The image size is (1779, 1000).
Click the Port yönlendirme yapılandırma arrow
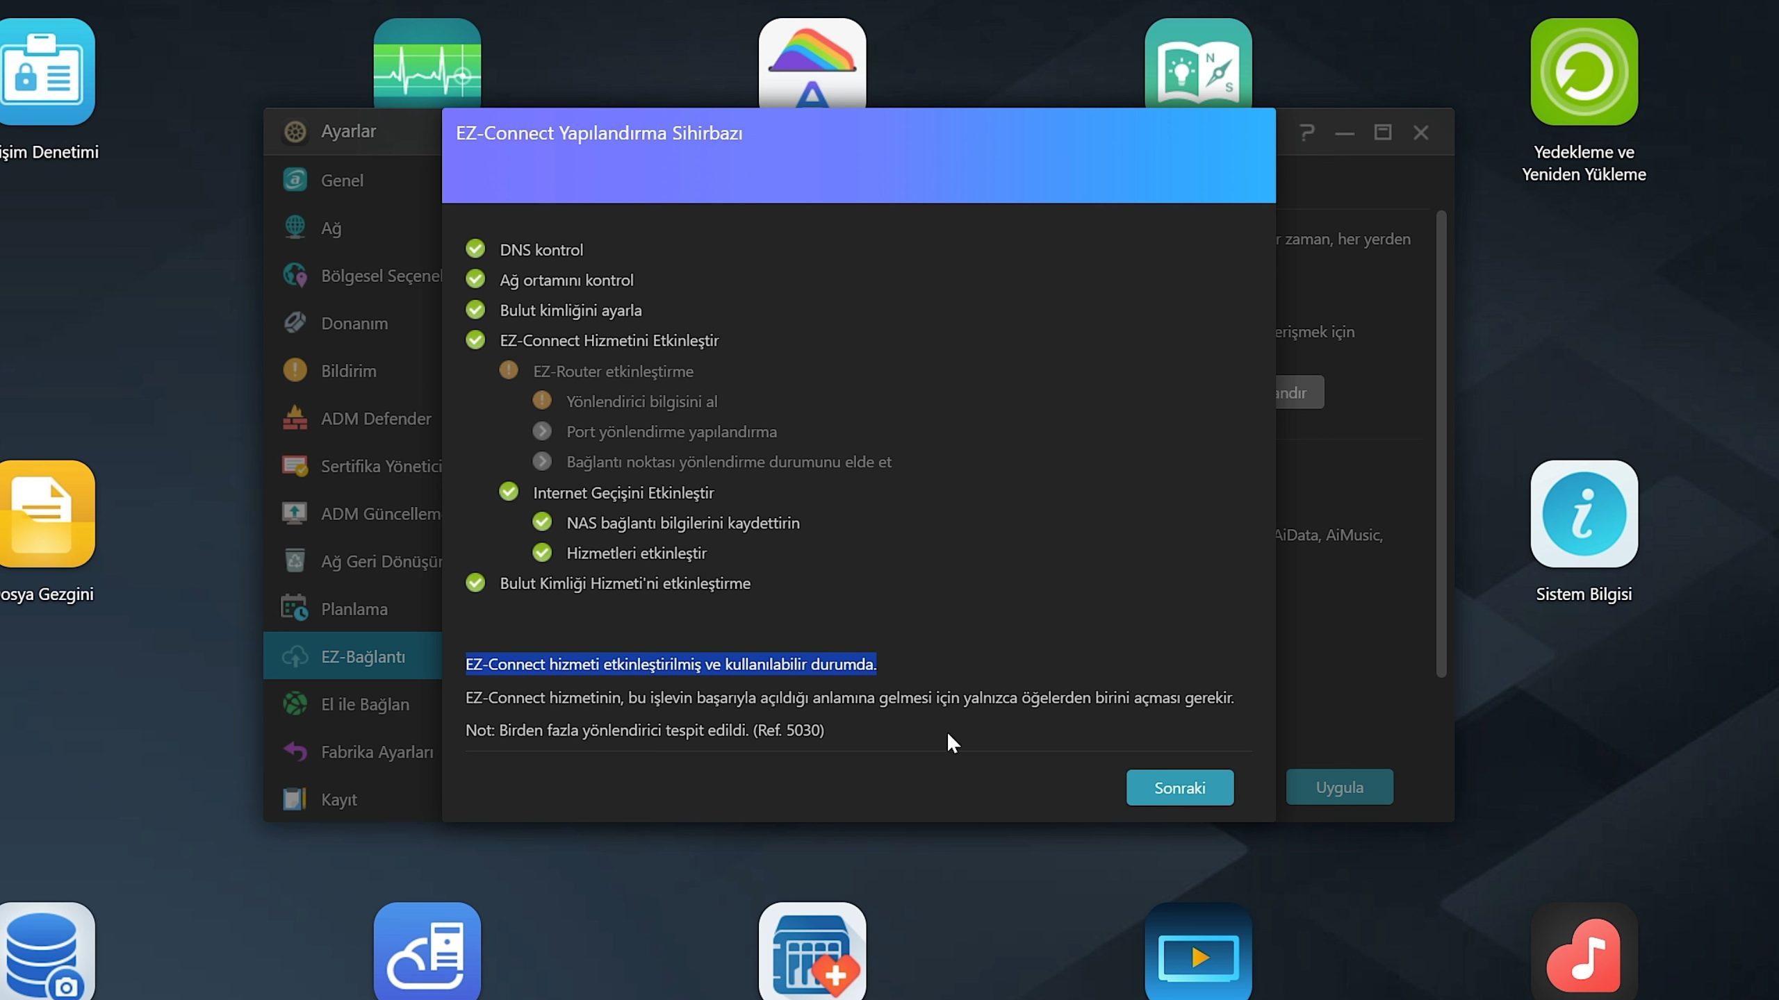542,431
